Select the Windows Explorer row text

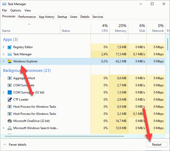coord(25,61)
